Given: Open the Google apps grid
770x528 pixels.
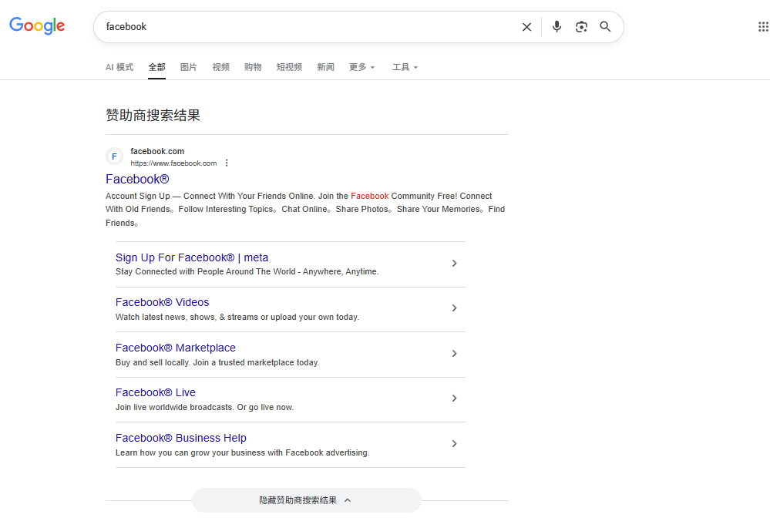Looking at the screenshot, I should [x=762, y=27].
